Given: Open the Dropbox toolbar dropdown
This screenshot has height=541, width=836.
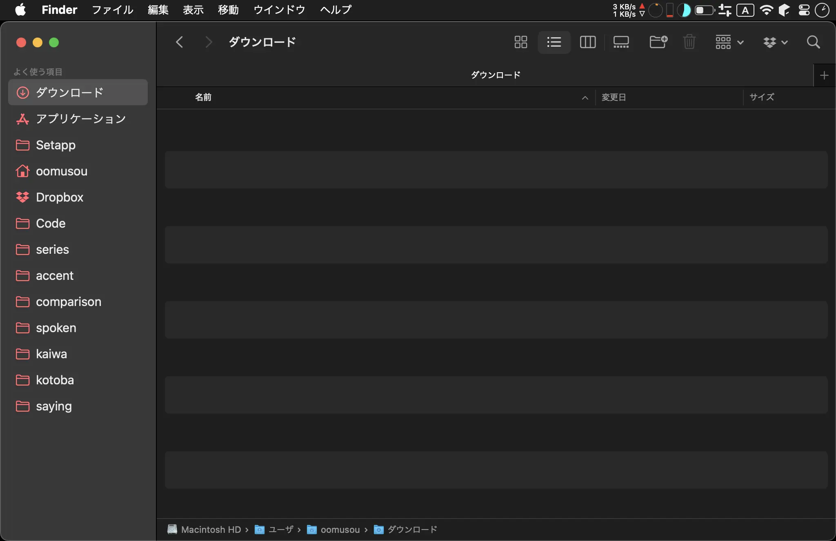Looking at the screenshot, I should click(x=775, y=42).
